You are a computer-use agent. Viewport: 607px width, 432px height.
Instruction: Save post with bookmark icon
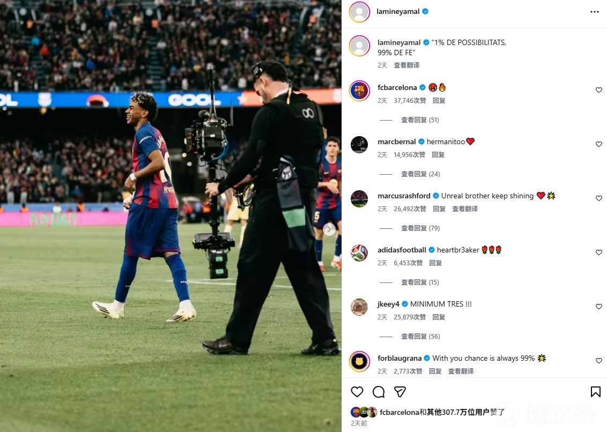pos(595,392)
